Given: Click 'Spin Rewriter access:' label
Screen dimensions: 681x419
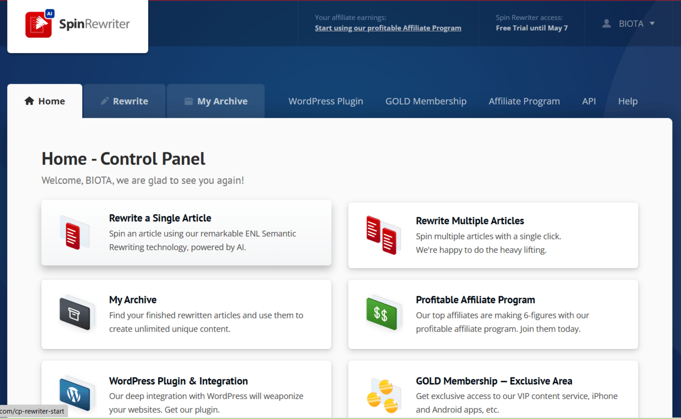Looking at the screenshot, I should (529, 17).
